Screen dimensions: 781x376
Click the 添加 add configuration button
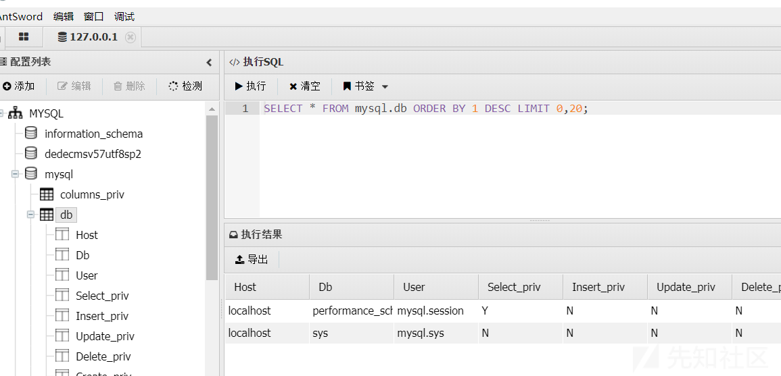[18, 86]
